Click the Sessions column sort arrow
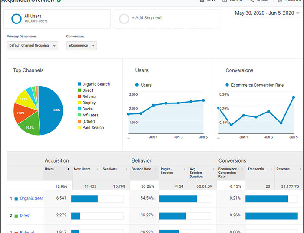Image resolution: width=304 pixels, height=233 pixels. [127, 169]
